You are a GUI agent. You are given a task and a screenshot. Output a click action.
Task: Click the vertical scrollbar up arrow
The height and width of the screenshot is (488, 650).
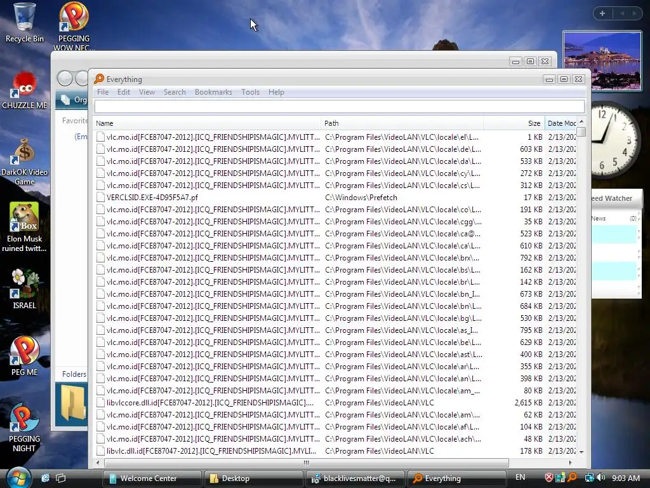tap(581, 122)
